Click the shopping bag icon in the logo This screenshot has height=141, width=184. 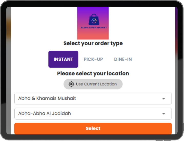[93, 19]
